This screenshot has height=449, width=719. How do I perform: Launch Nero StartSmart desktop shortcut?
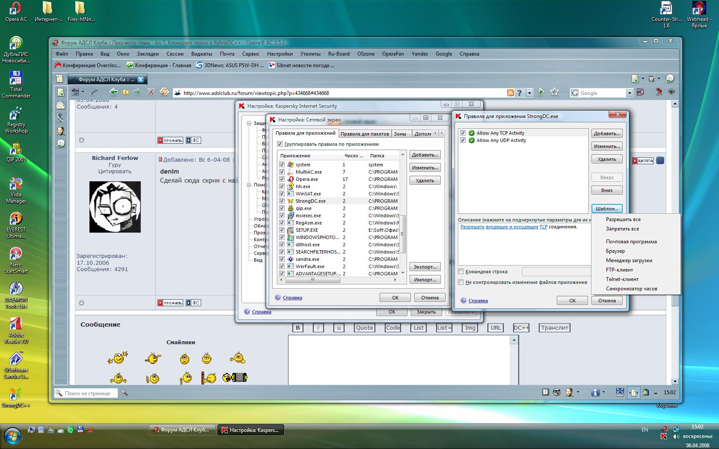(x=16, y=260)
